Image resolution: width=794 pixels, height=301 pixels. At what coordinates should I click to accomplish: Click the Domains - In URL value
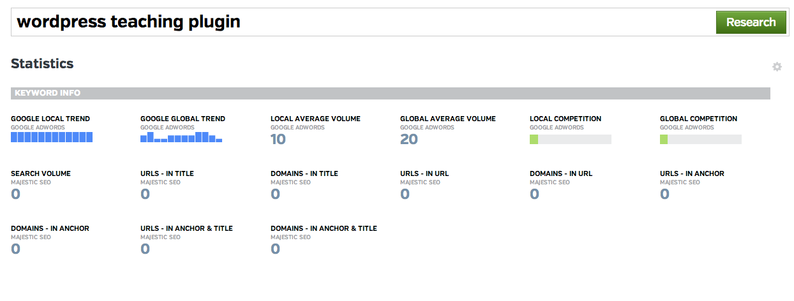pyautogui.click(x=534, y=194)
